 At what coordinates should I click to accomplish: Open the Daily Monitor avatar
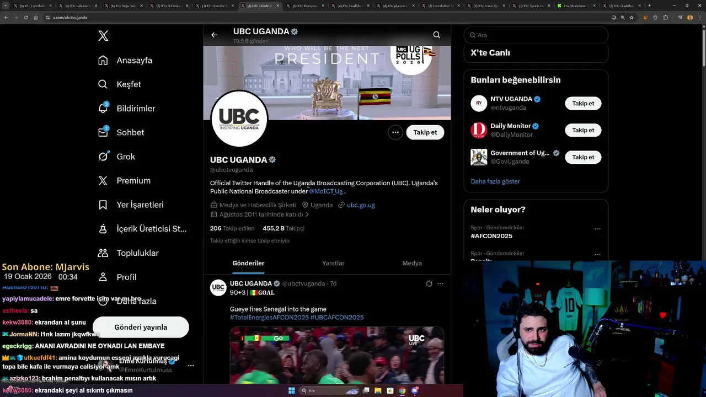479,130
